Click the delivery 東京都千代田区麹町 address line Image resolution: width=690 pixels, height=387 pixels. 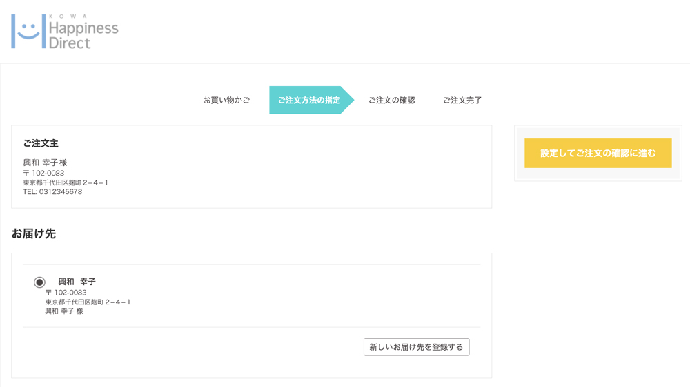[x=88, y=302]
